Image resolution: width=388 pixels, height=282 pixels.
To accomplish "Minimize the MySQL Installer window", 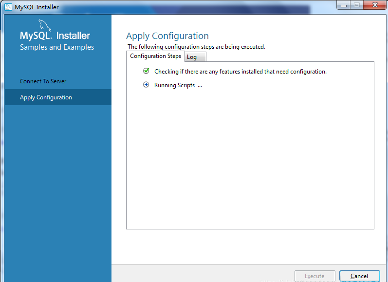I will coord(344,5).
